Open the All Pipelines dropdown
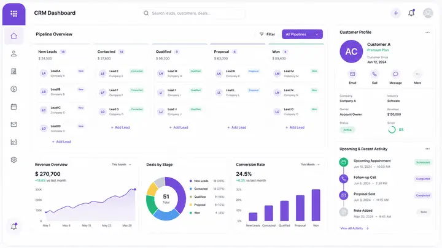This screenshot has height=248, width=442. tap(302, 34)
